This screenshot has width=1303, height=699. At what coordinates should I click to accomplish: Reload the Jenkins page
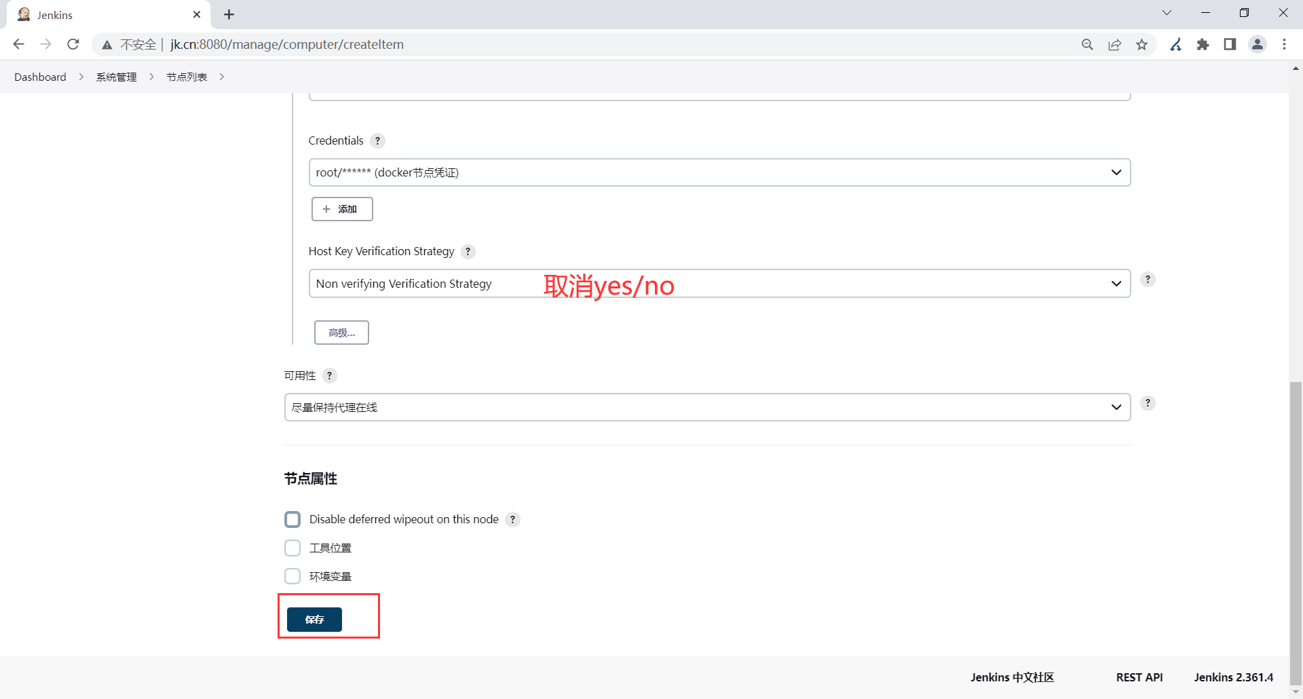coord(73,44)
